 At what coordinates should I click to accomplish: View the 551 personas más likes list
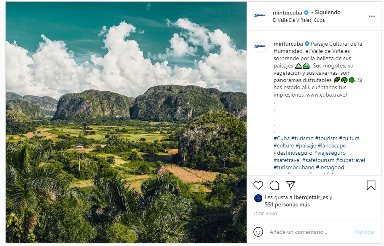point(287,205)
